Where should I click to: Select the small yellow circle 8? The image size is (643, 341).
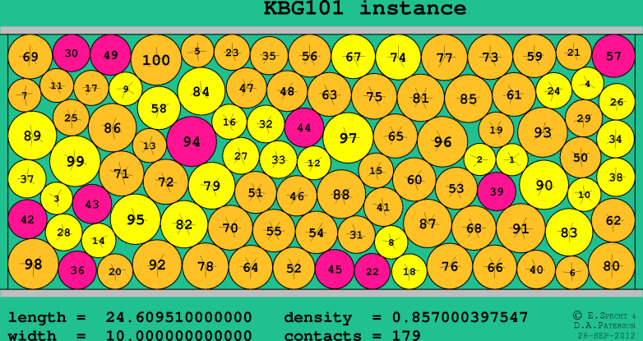[x=391, y=242]
